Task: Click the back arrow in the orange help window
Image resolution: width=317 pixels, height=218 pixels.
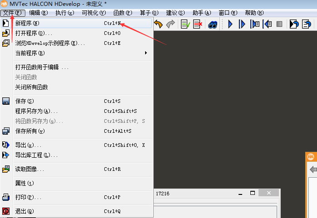Action: (313, 170)
